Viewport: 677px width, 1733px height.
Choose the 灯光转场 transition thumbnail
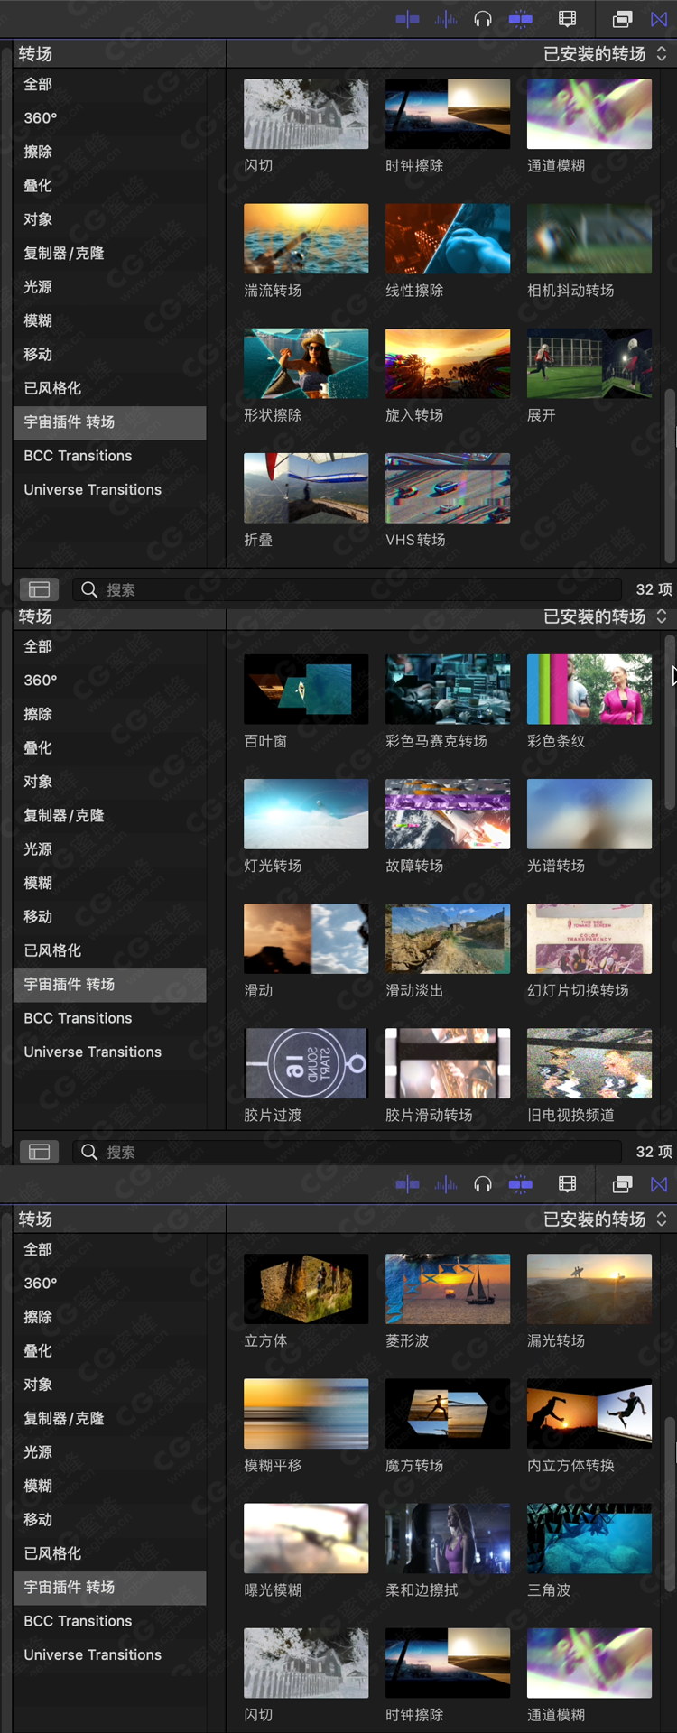click(x=306, y=813)
